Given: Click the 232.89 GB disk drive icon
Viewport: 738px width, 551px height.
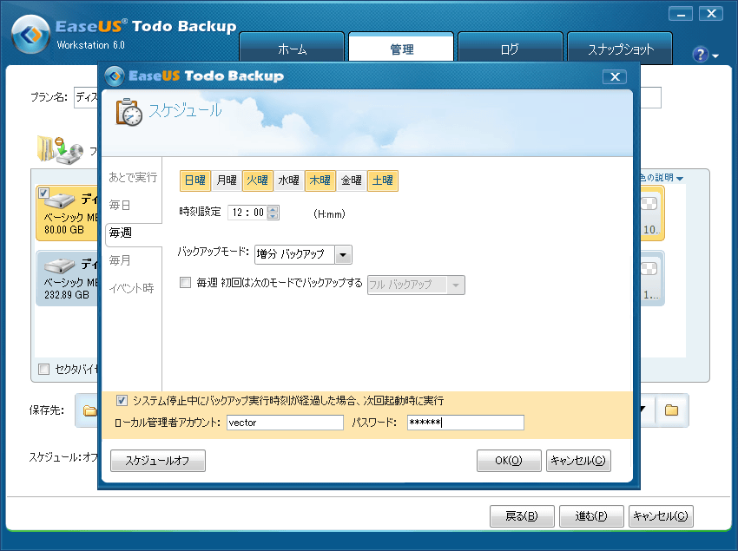Looking at the screenshot, I should (59, 266).
